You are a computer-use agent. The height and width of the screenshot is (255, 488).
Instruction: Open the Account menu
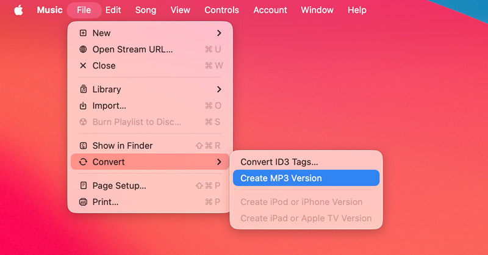pos(270,10)
